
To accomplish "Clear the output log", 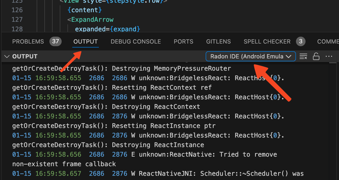I will coord(303,56).
